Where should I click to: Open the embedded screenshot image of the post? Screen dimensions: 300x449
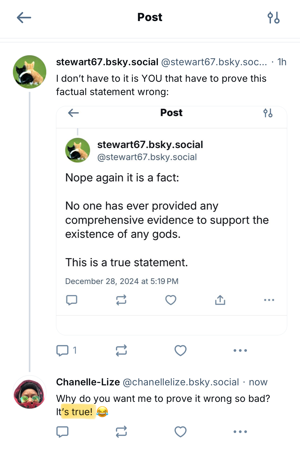(171, 221)
